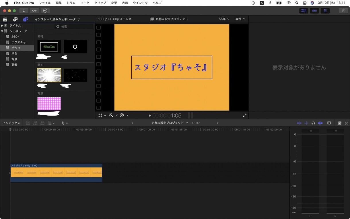Select スタジオ『ちゃそ』 clip in timeline
The height and width of the screenshot is (219, 350).
click(x=56, y=173)
